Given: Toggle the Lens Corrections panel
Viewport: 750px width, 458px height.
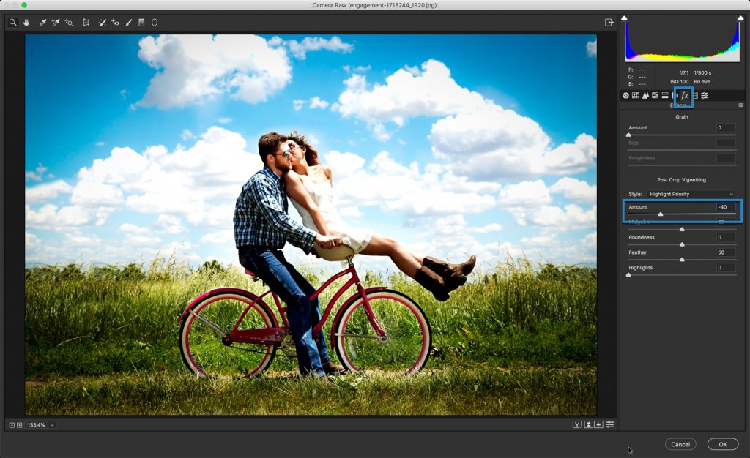Looking at the screenshot, I should pyautogui.click(x=674, y=95).
